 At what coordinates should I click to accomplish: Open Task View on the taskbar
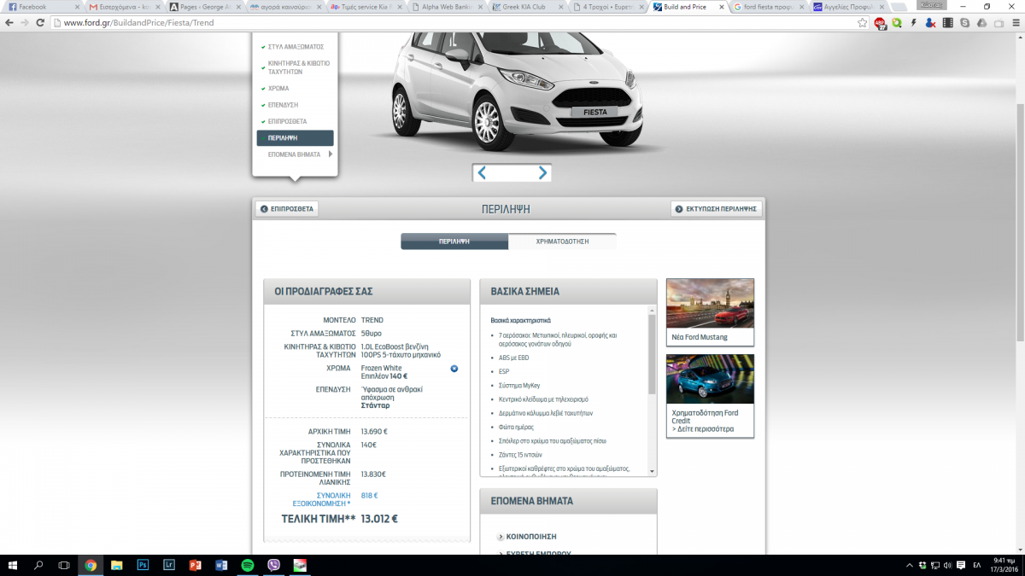64,565
